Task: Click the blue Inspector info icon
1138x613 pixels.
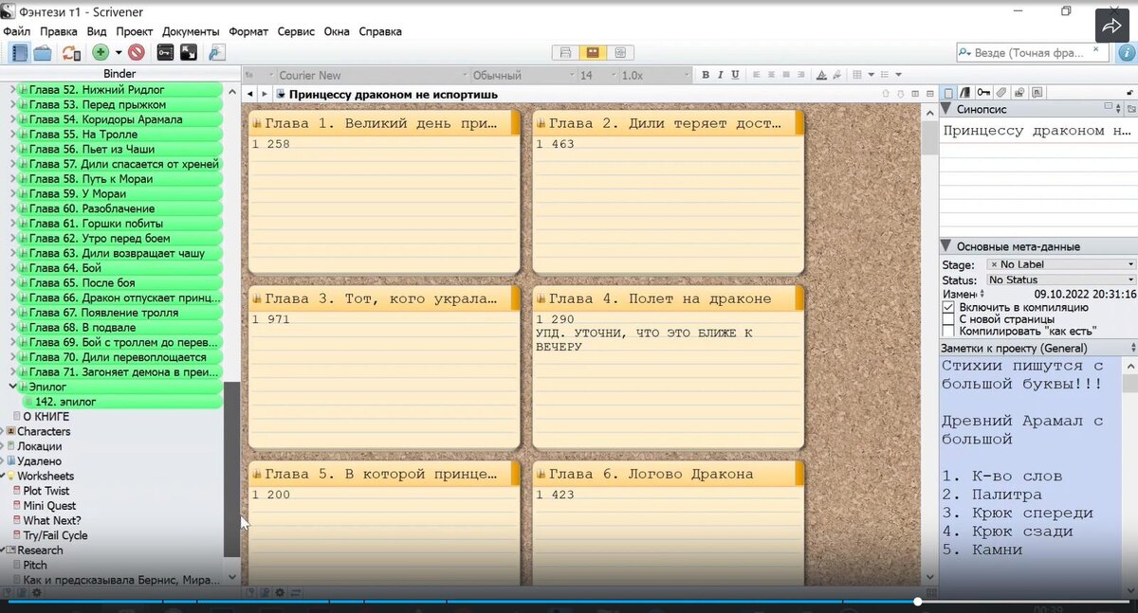Action: coord(1126,53)
